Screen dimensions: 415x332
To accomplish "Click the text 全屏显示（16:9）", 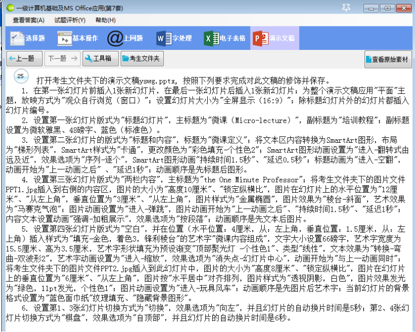I will (253, 100).
